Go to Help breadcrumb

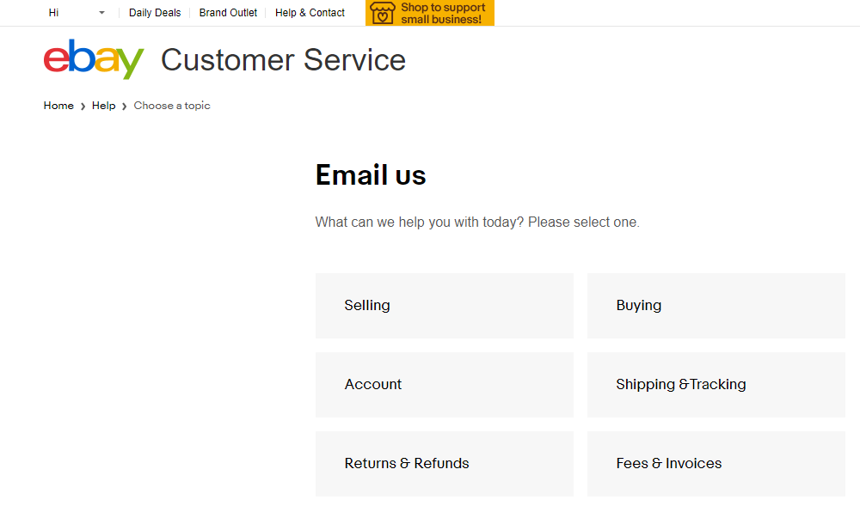click(x=104, y=106)
